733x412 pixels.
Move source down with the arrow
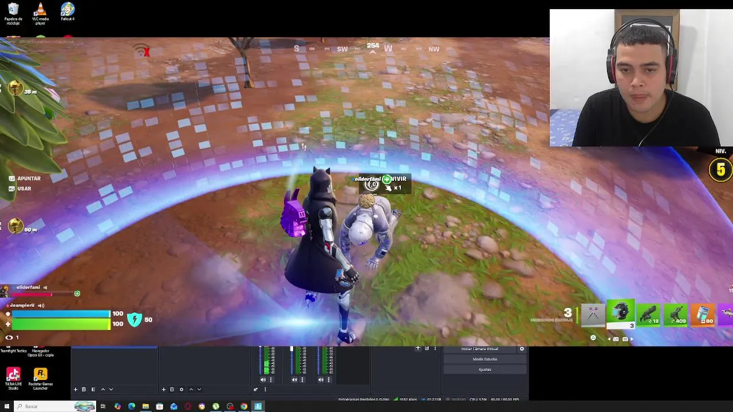coord(199,389)
